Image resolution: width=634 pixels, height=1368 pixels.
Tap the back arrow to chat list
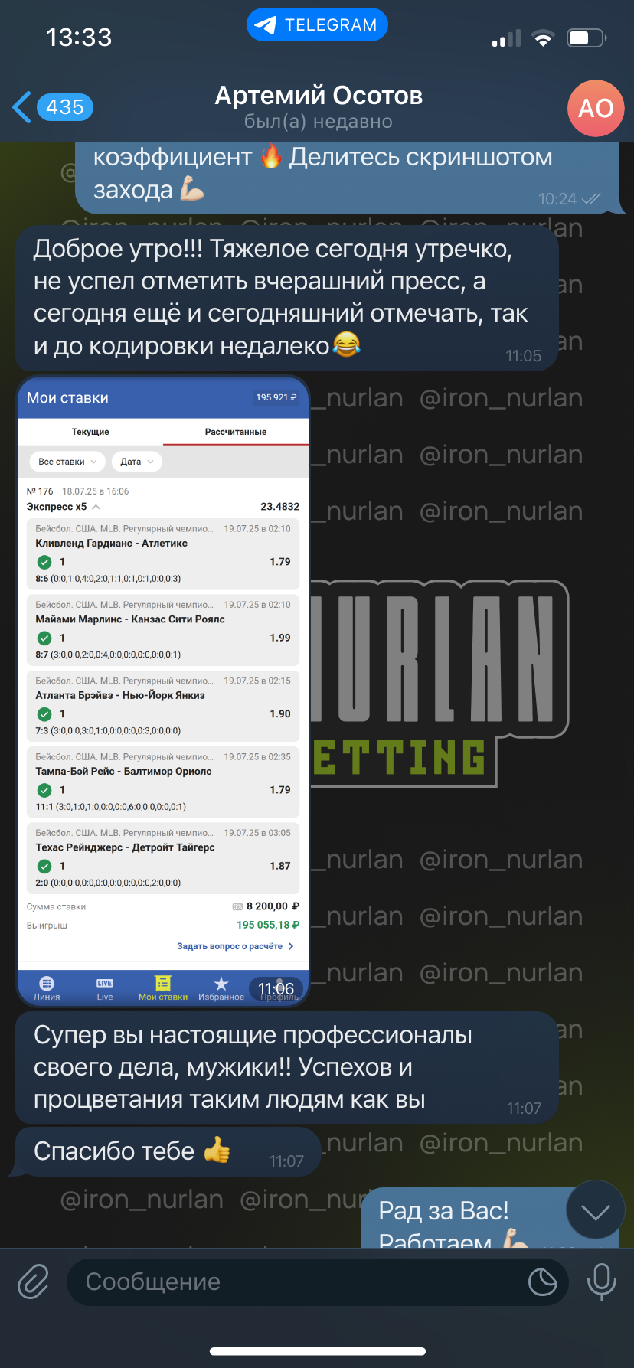click(22, 107)
